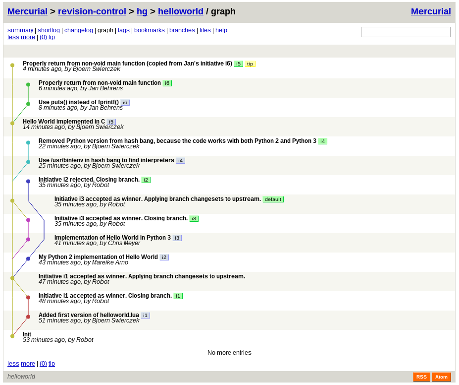This screenshot has width=459, height=385.
Task: Open the Mercurial help page
Action: 221,30
